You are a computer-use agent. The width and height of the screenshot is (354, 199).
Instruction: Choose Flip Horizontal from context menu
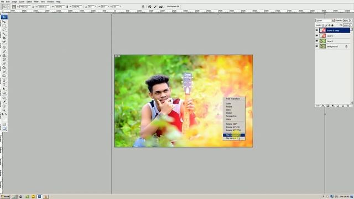point(234,135)
